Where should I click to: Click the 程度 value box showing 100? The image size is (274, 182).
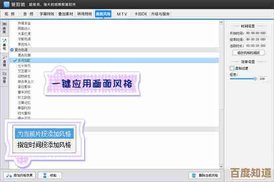(262, 79)
